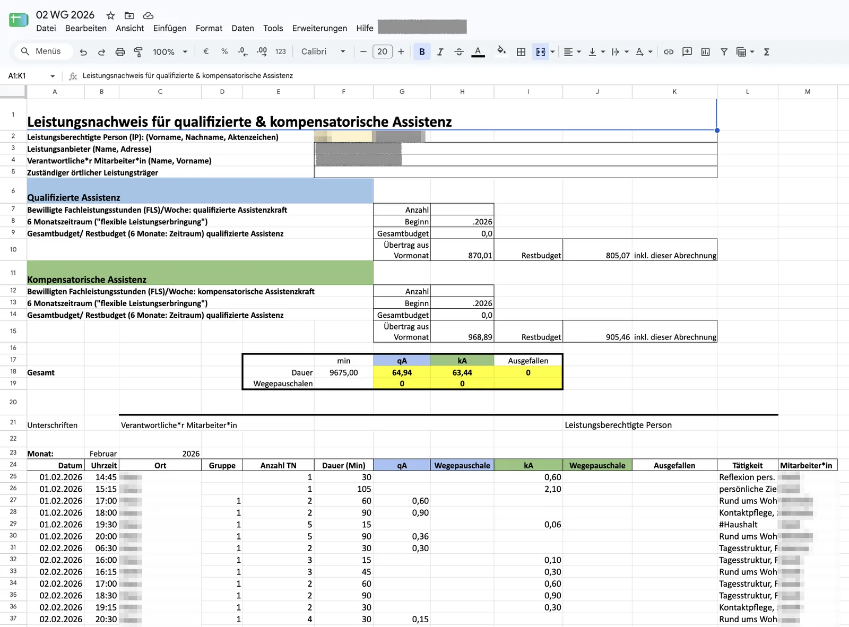This screenshot has width=849, height=627.
Task: Insert a chart from toolbar
Action: (x=705, y=51)
